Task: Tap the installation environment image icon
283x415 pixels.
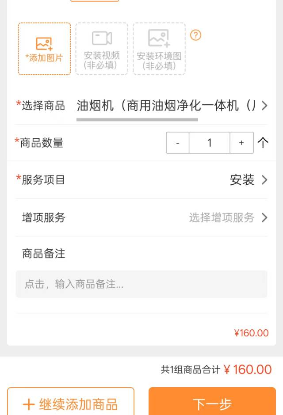Action: click(159, 38)
